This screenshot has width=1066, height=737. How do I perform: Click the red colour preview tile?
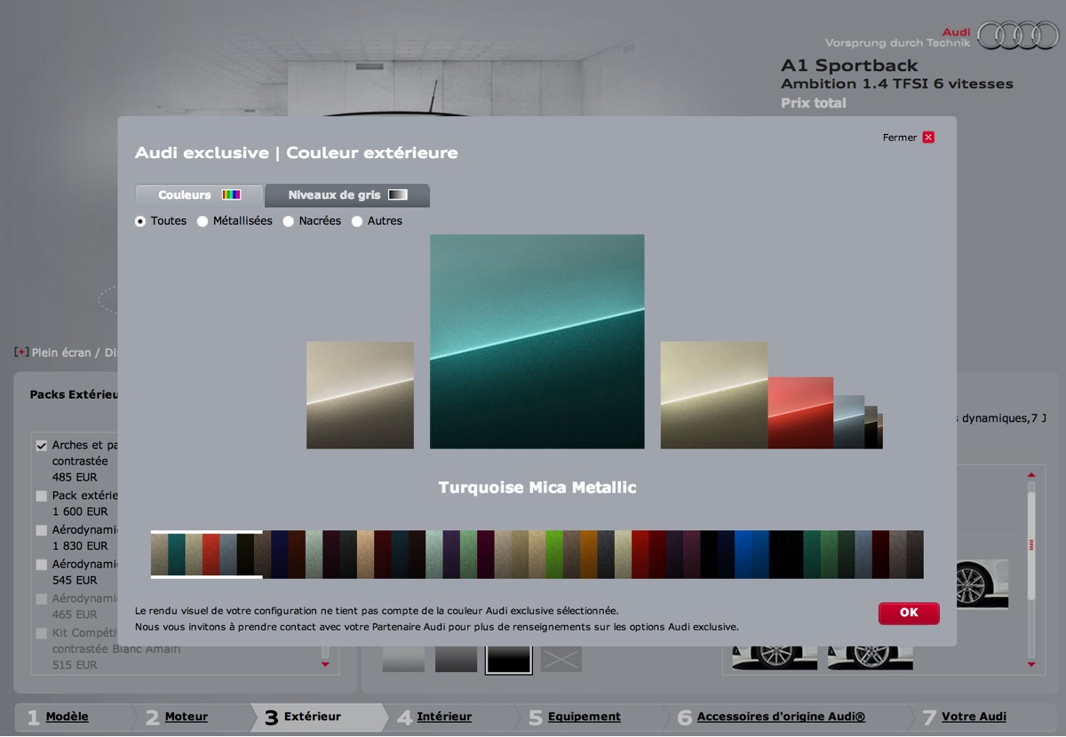[x=800, y=413]
